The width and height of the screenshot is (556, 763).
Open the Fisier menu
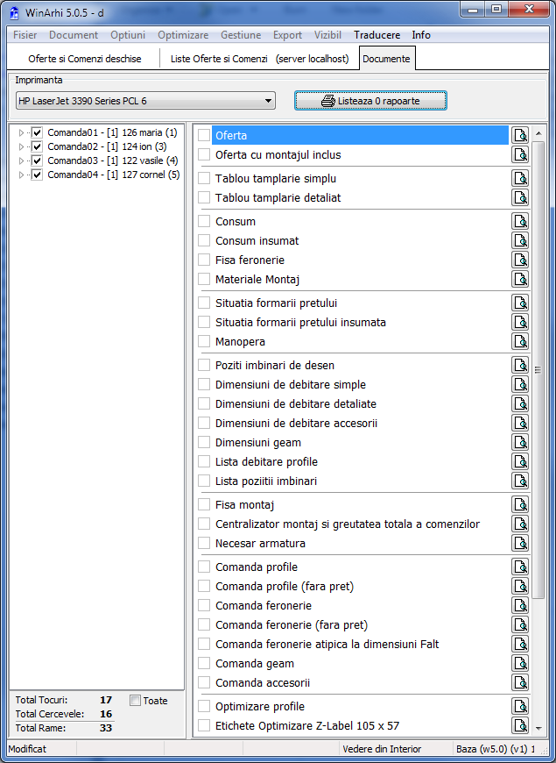point(25,35)
